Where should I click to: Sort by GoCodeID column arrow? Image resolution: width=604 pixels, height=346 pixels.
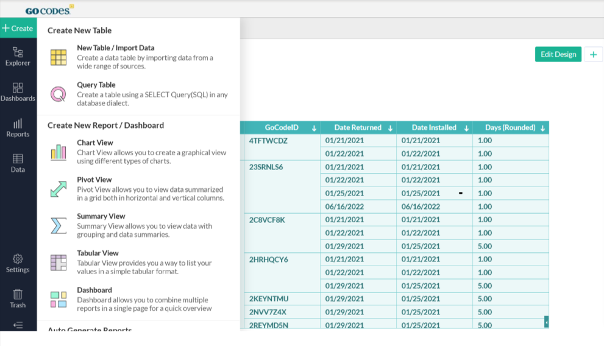click(314, 128)
